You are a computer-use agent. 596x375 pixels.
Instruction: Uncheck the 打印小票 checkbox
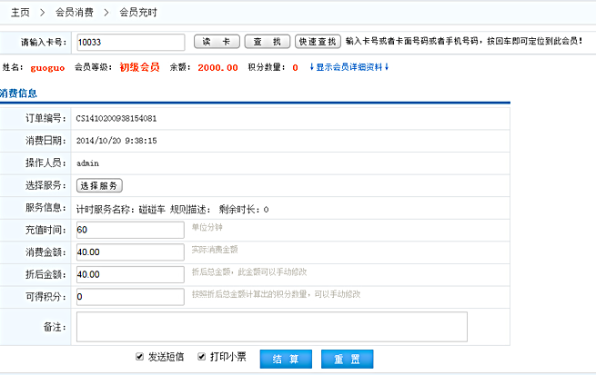coord(202,357)
